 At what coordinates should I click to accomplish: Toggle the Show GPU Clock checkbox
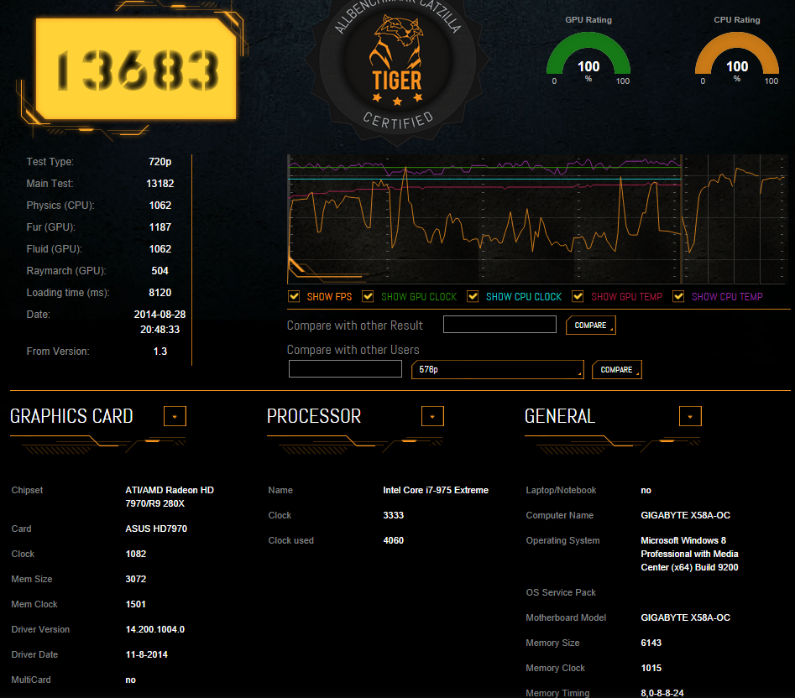[368, 296]
